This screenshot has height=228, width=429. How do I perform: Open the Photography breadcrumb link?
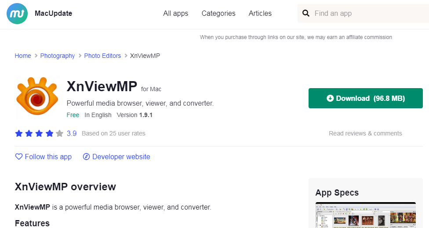tap(58, 56)
